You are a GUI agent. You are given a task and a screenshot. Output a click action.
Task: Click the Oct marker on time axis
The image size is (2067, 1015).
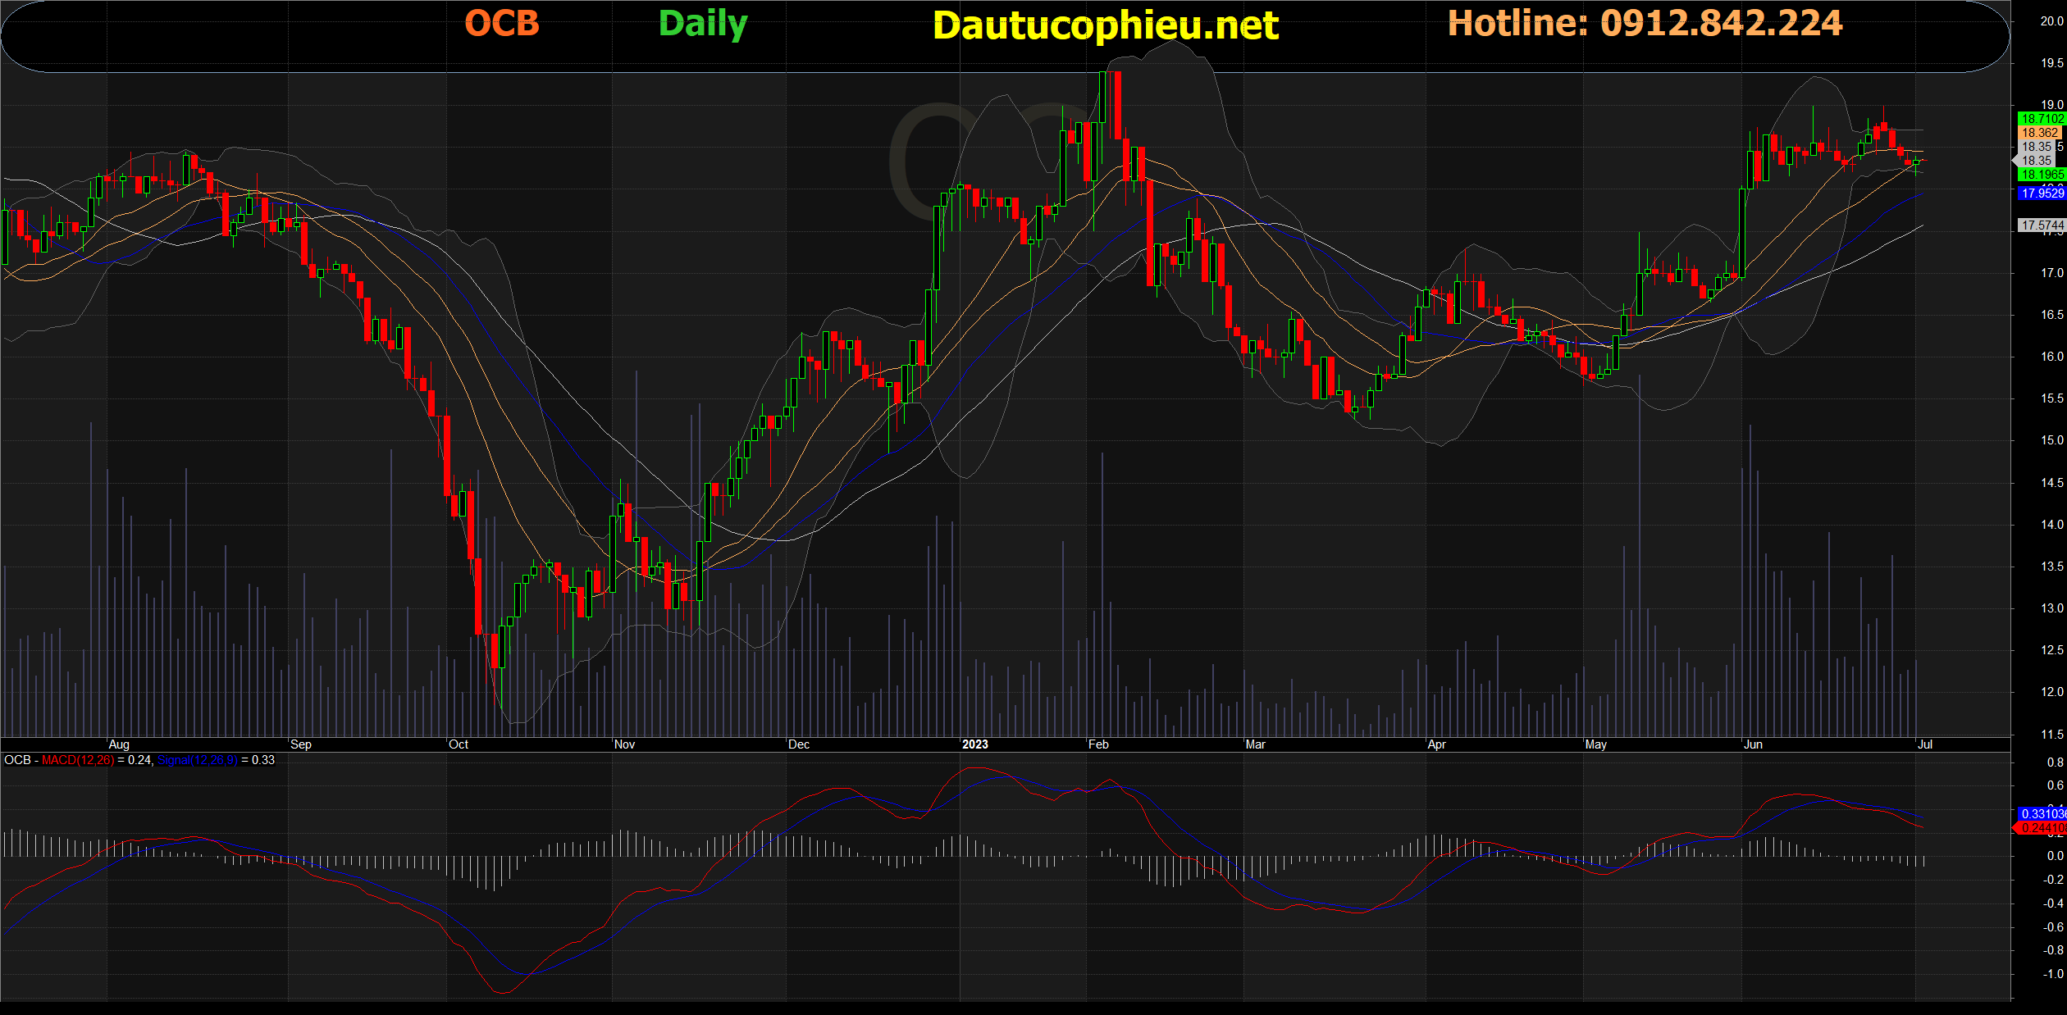pos(459,744)
